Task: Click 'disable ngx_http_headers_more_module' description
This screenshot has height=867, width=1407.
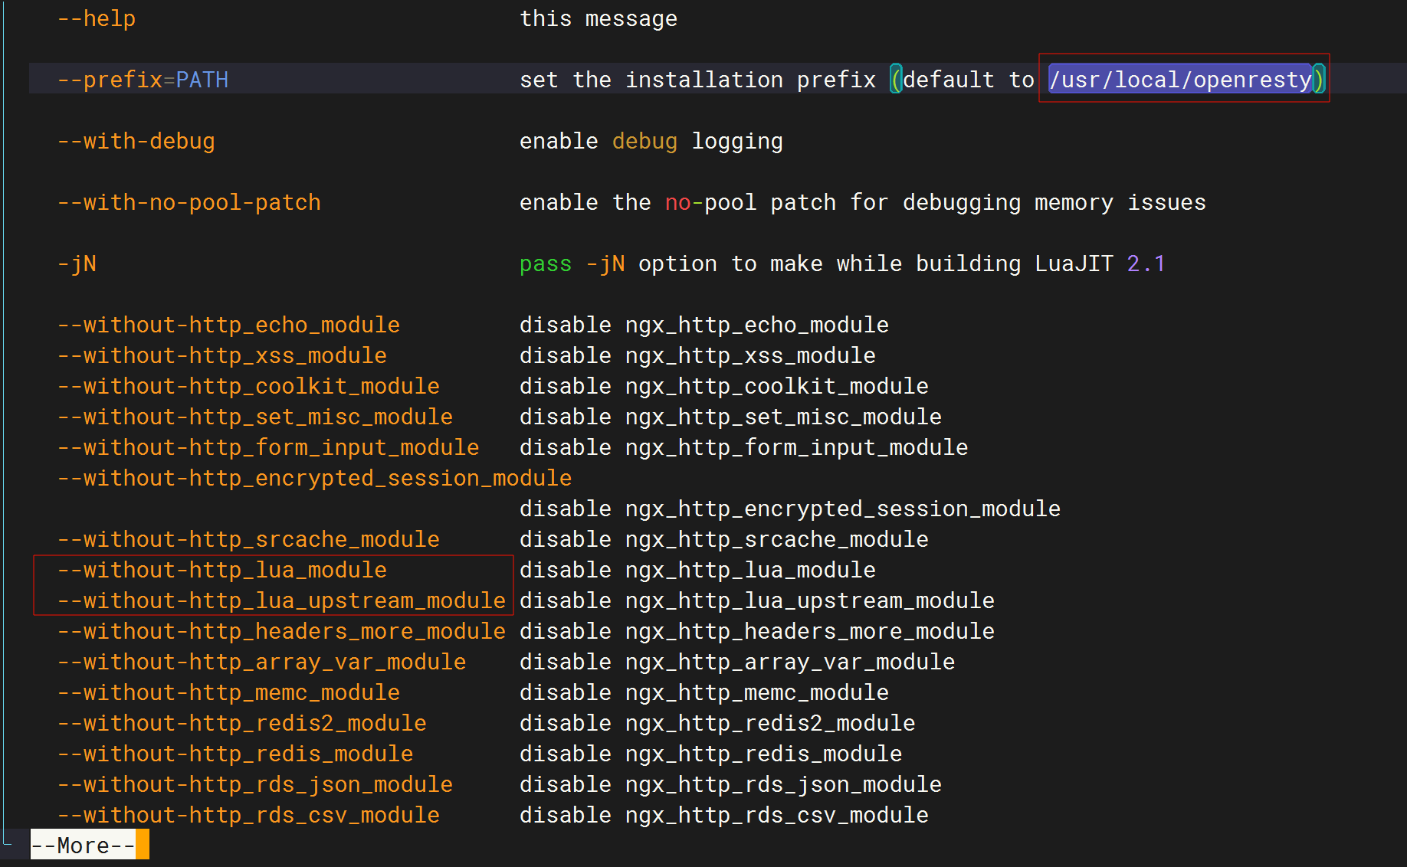Action: pos(757,631)
